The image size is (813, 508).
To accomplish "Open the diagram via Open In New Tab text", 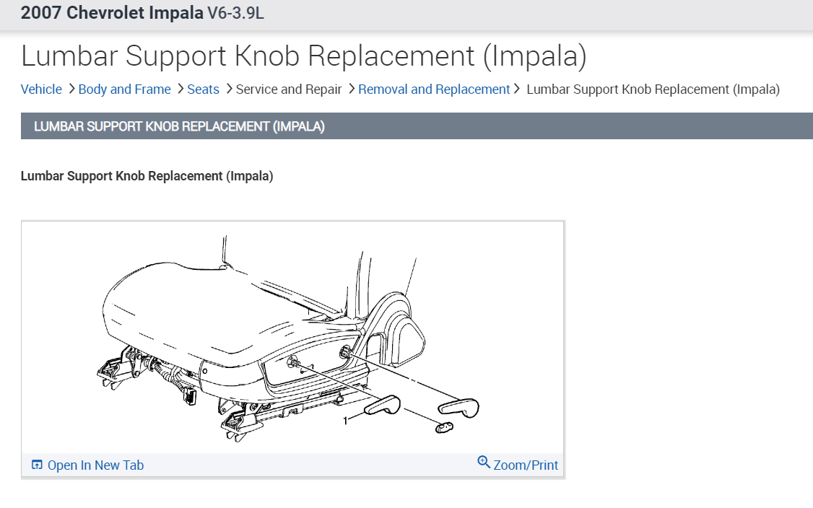I will [95, 465].
